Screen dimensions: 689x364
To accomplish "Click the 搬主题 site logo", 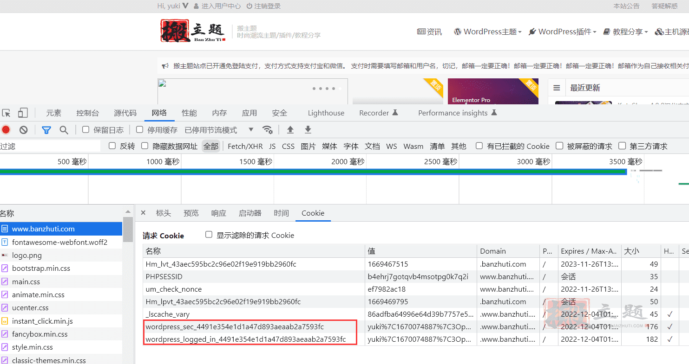I will click(x=193, y=31).
